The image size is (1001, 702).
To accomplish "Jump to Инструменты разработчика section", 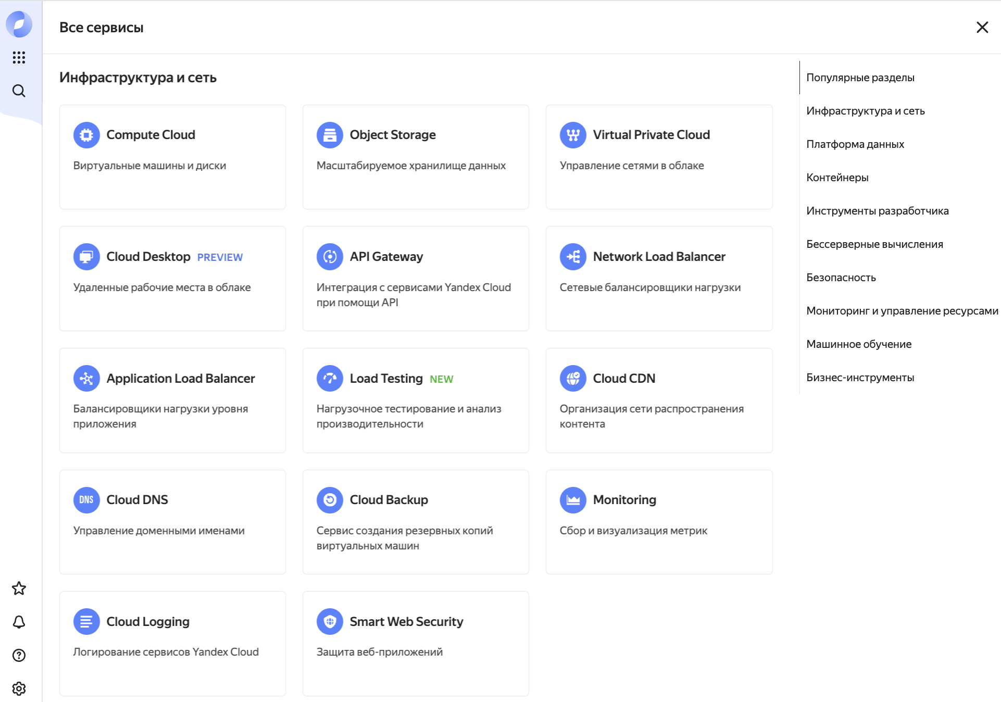I will (x=878, y=211).
